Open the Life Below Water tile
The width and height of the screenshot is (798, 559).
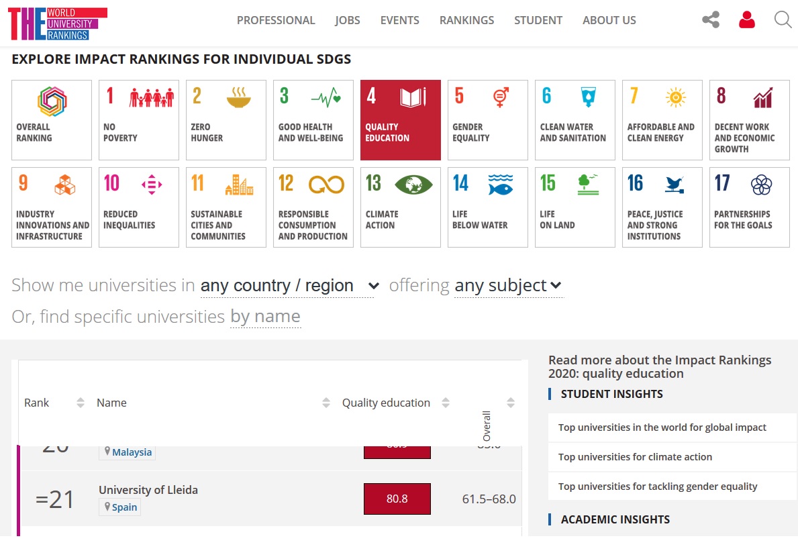pyautogui.click(x=487, y=207)
